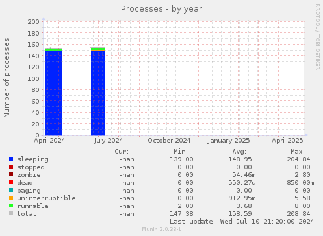This screenshot has width=323, height=236.
Task: Click sleeping average value 148.95
Action: [240, 159]
